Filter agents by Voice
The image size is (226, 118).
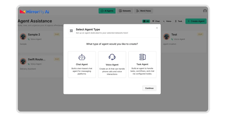pos(167,21)
